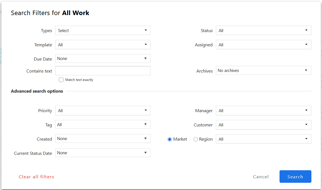Click the Contains text input field
Screen dimensions: 322x190
tap(103, 71)
